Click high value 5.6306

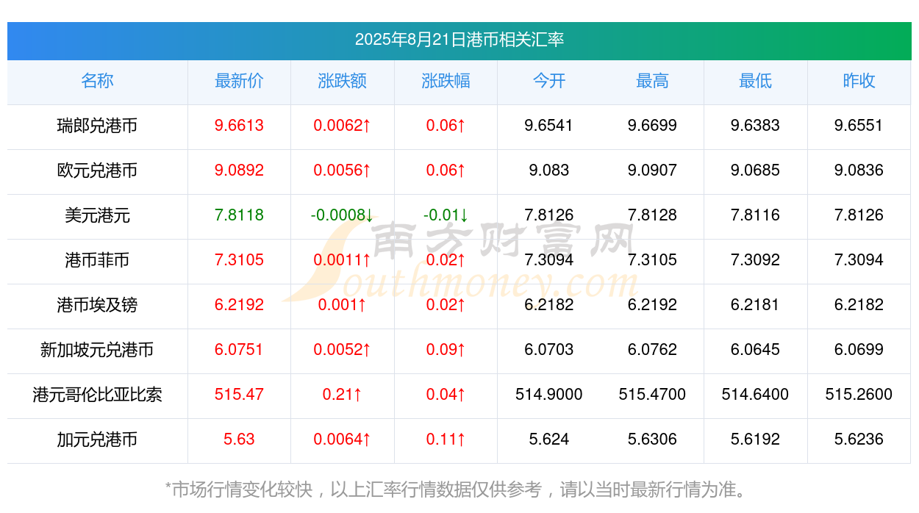pyautogui.click(x=652, y=440)
